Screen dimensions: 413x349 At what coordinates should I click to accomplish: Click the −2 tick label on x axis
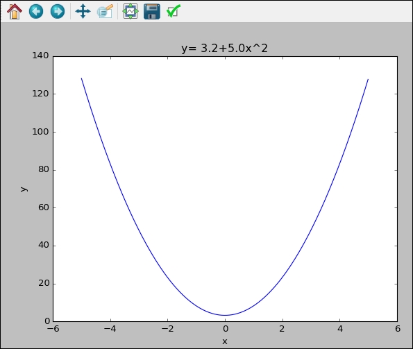tap(167, 329)
